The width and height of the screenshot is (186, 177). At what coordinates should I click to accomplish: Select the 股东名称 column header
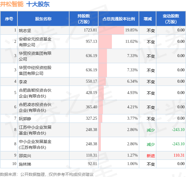pos(43,19)
